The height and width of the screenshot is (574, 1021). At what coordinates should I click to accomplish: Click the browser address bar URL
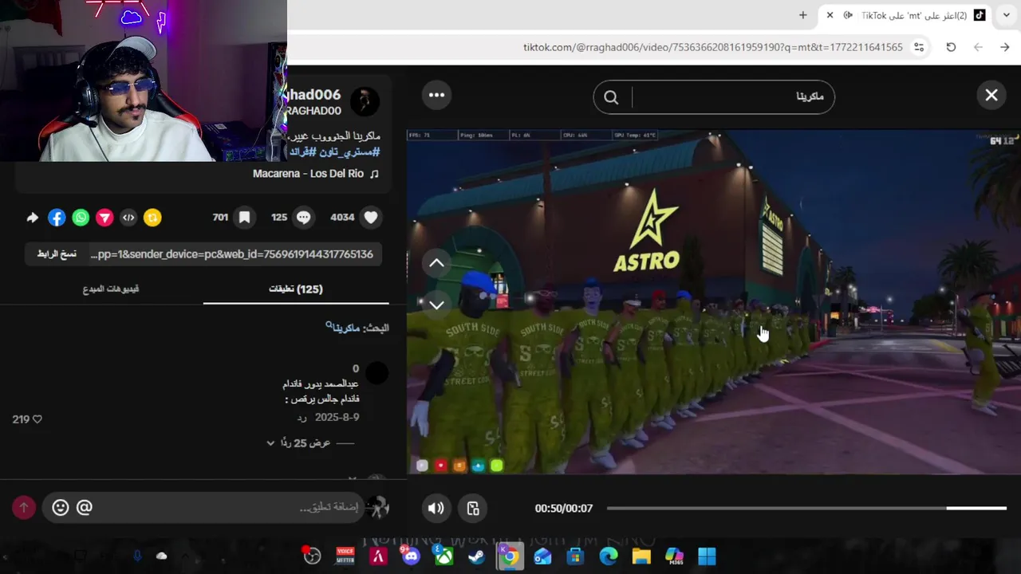pos(712,47)
